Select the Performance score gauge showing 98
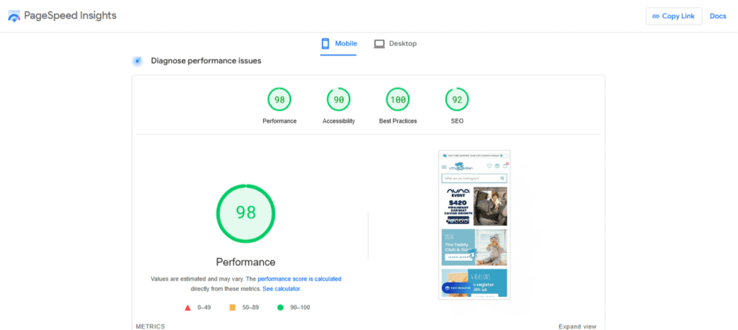This screenshot has width=738, height=330. pos(279,99)
